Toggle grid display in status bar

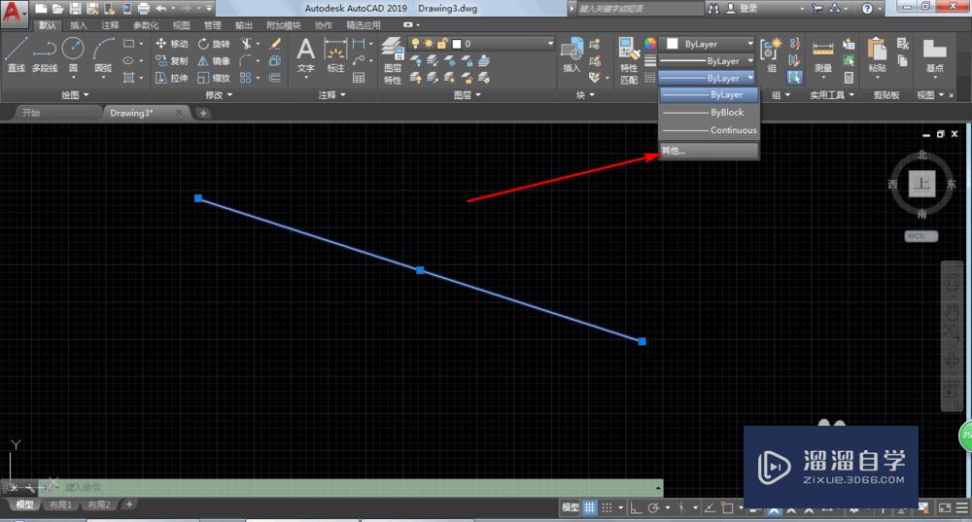point(590,507)
